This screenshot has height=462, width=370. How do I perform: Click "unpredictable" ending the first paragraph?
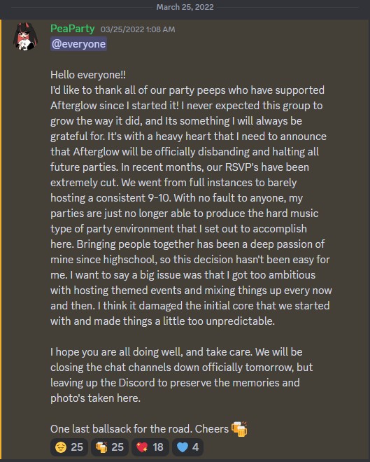tap(240, 321)
